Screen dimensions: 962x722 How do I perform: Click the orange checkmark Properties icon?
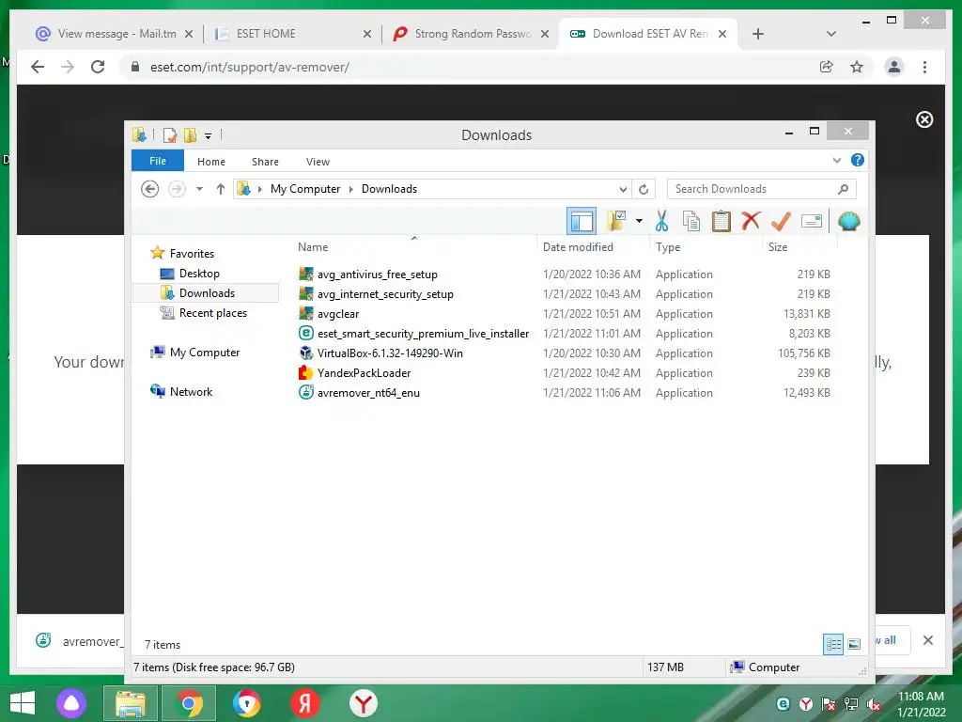tap(781, 221)
